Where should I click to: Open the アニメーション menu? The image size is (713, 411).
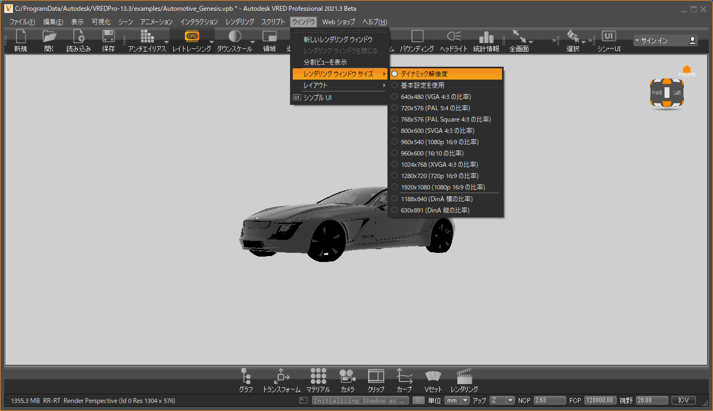(x=157, y=22)
